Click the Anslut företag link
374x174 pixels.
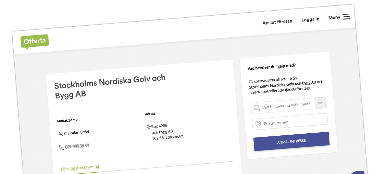[277, 22]
